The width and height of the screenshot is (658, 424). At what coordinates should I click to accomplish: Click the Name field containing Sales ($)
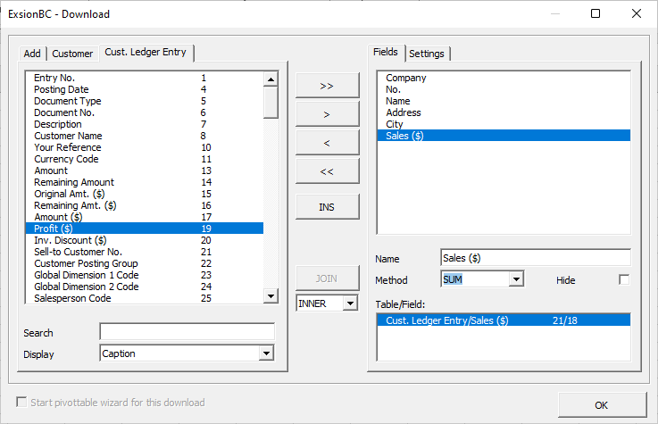(536, 257)
